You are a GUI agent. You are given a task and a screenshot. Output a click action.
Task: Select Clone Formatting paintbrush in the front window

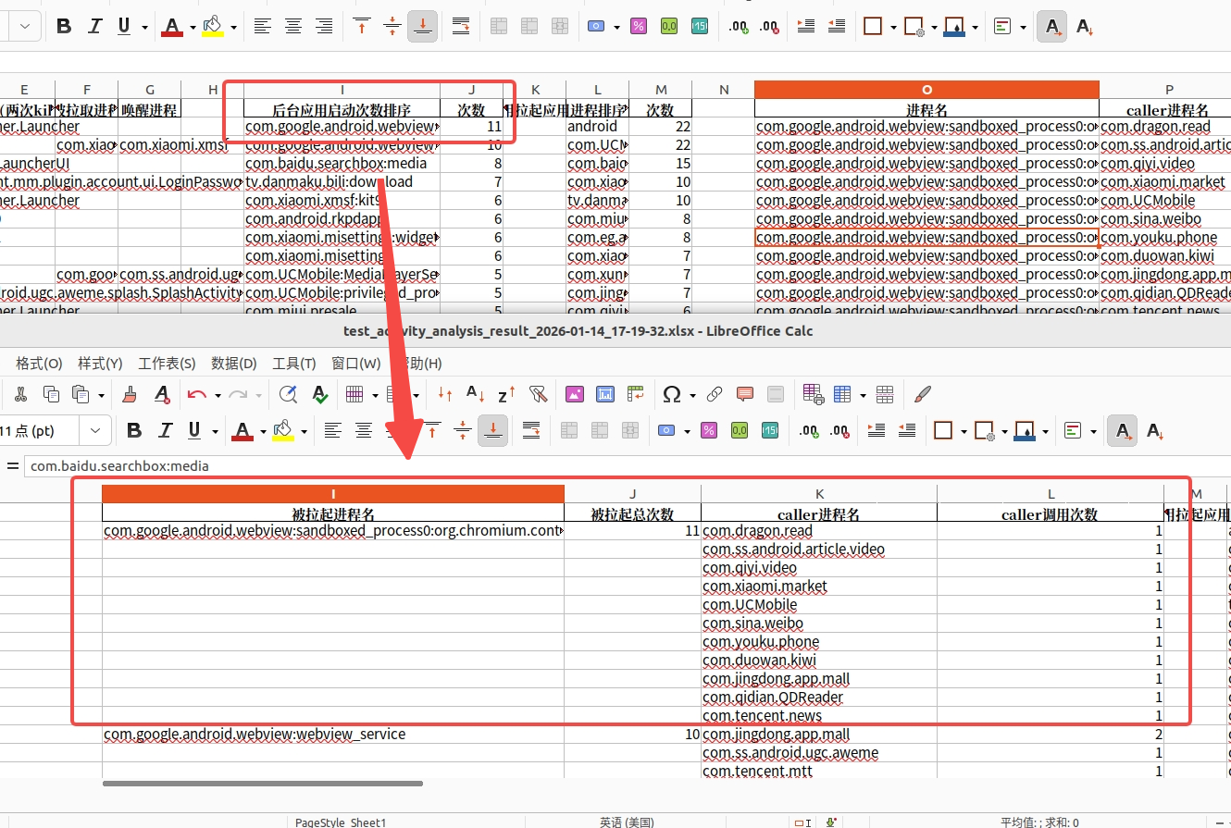(131, 395)
